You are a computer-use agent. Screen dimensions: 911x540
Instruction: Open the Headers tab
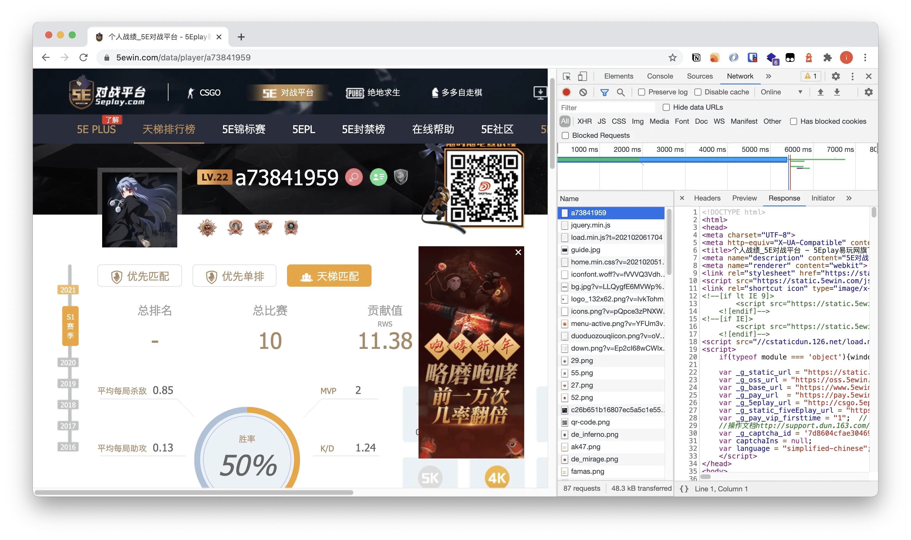pyautogui.click(x=707, y=198)
